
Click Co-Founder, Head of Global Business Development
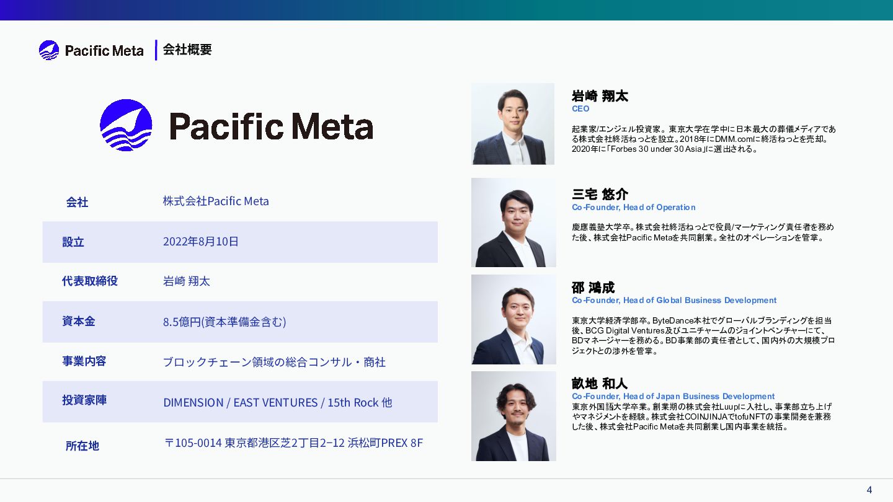(674, 300)
